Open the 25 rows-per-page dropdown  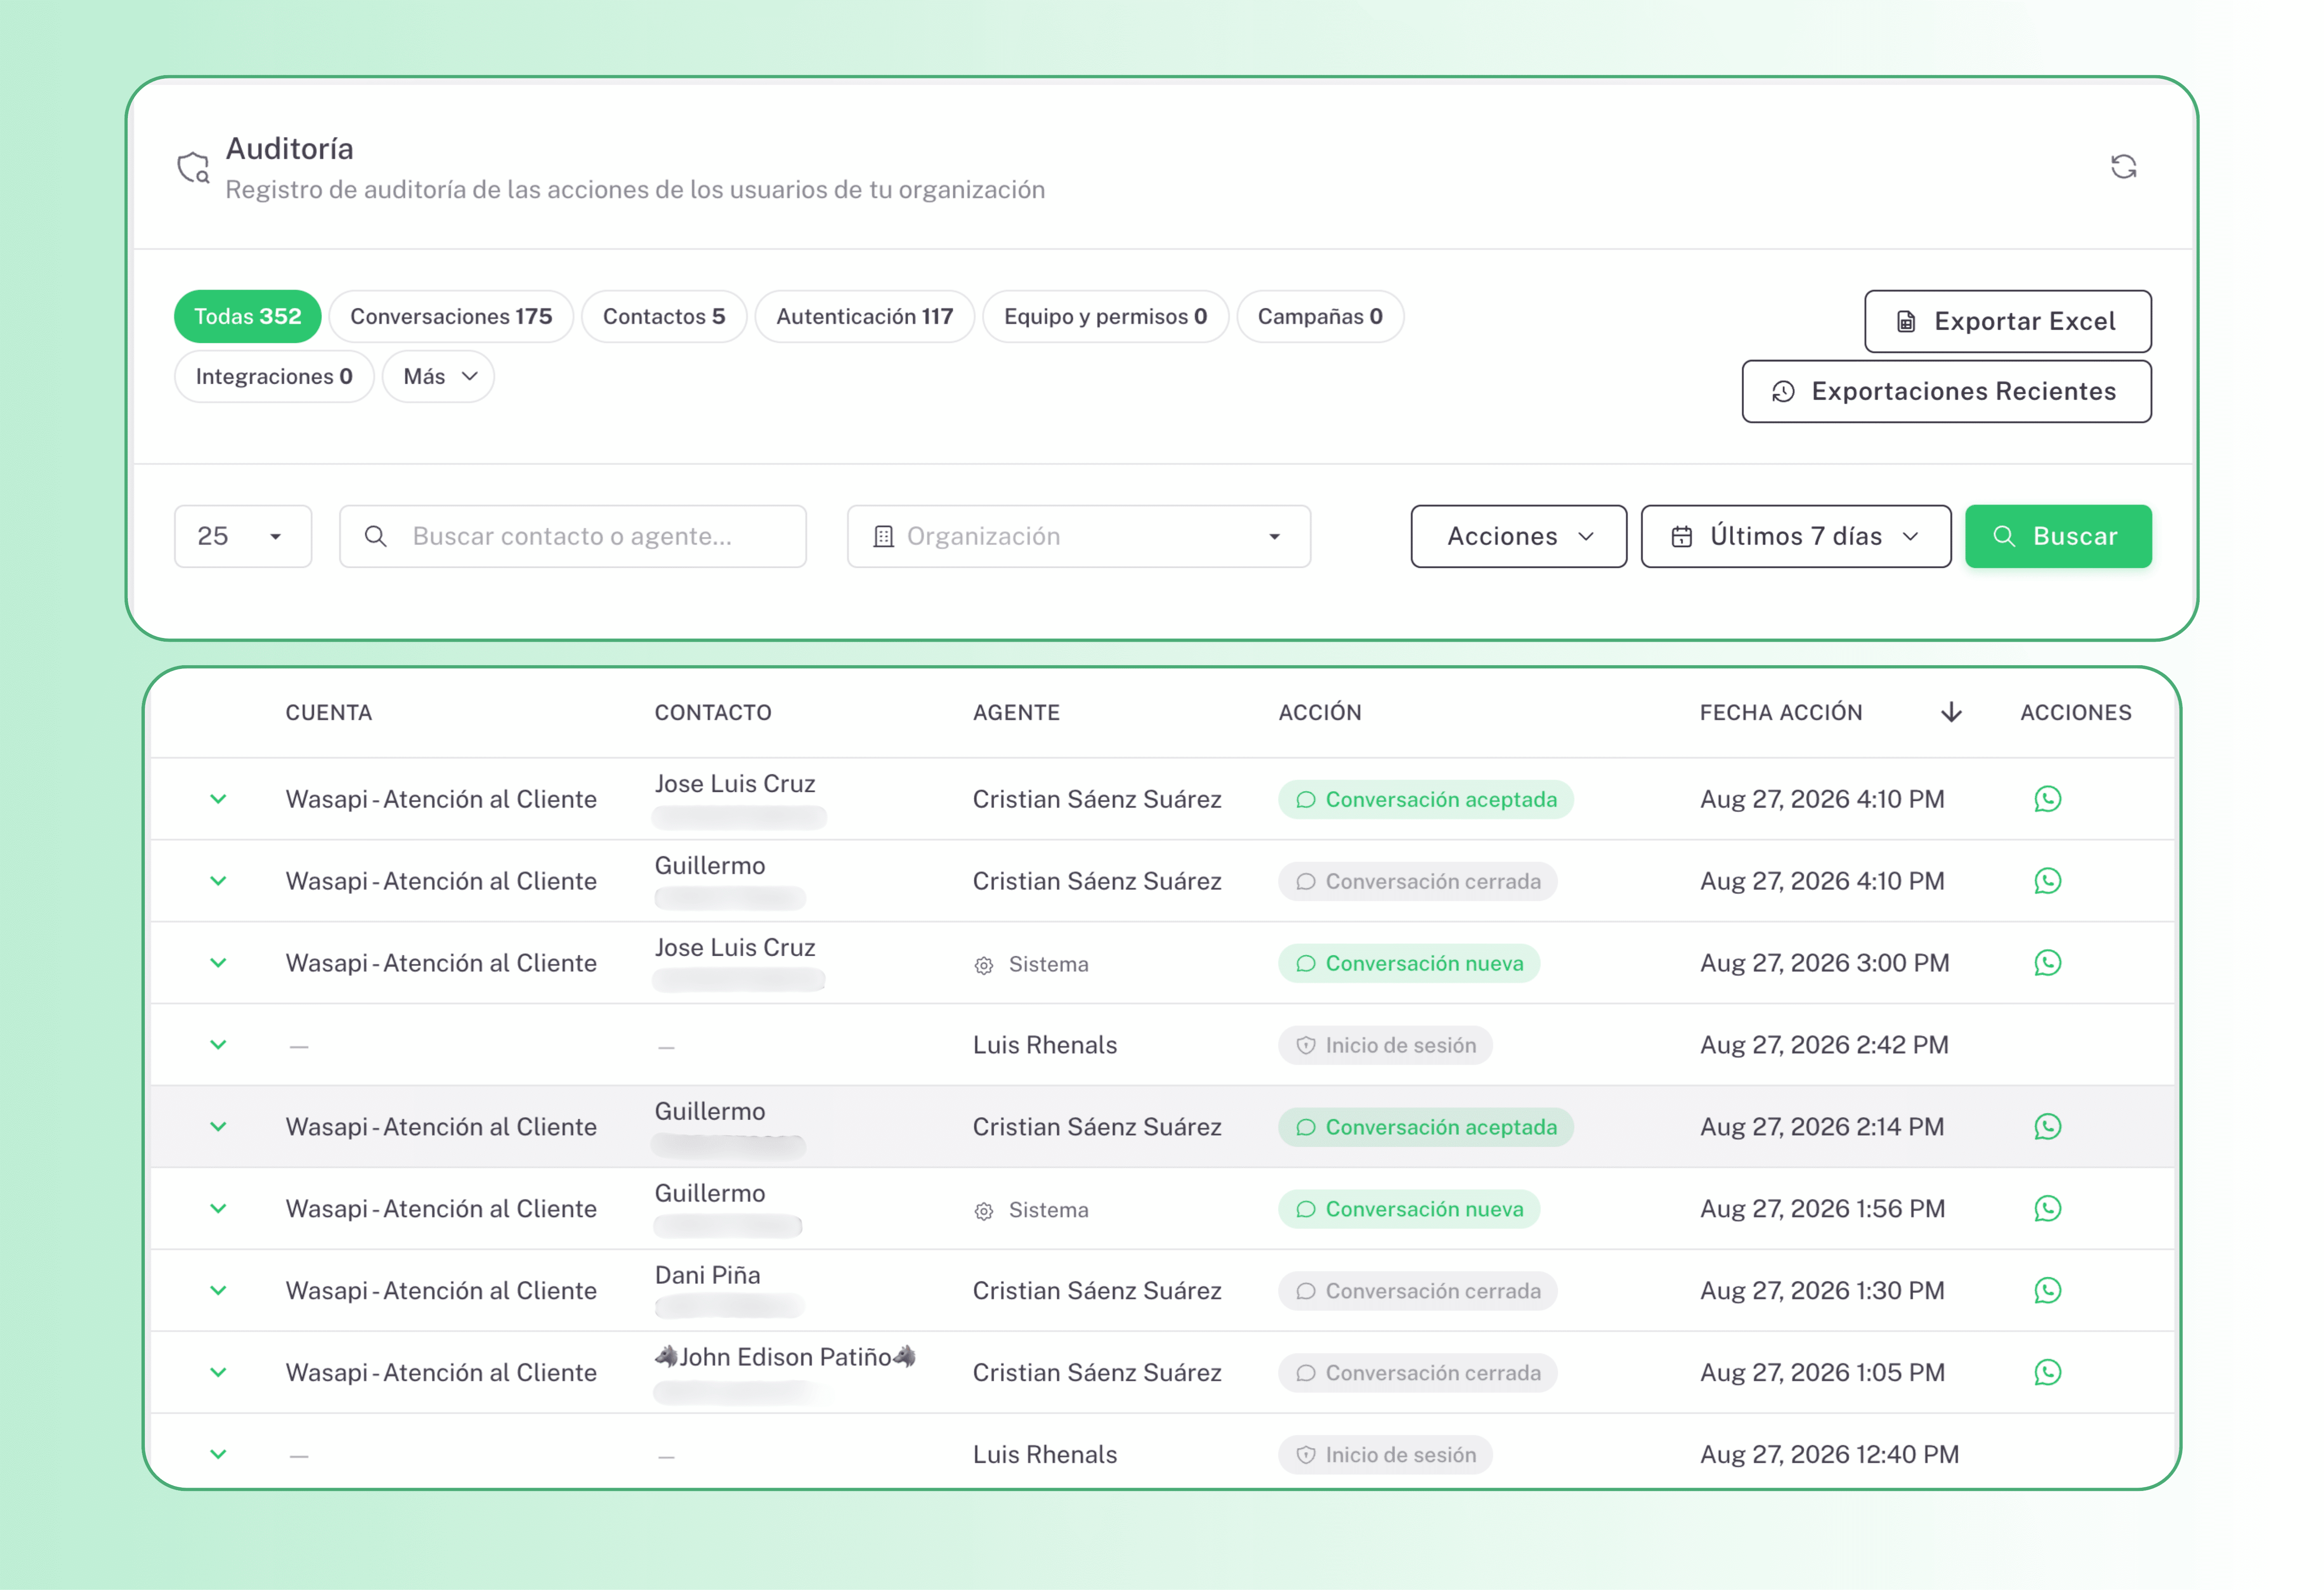coord(243,536)
